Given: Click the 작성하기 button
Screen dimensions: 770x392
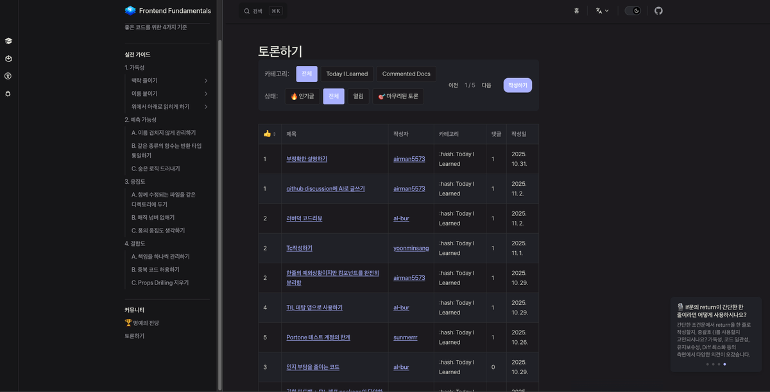Looking at the screenshot, I should click(517, 85).
